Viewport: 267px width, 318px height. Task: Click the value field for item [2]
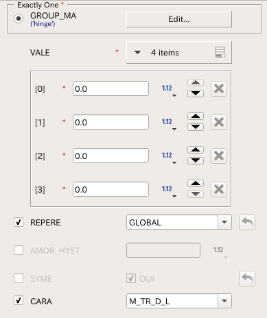point(111,156)
